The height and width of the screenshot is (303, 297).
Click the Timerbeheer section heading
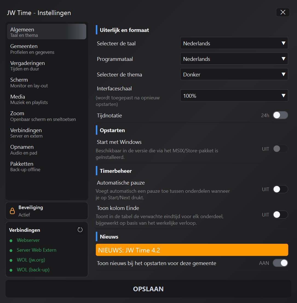116,171
